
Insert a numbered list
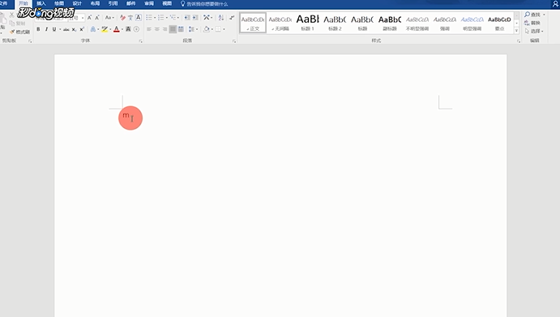point(161,18)
